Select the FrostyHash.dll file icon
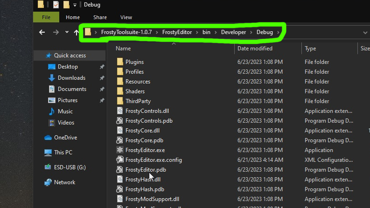 (x=120, y=180)
